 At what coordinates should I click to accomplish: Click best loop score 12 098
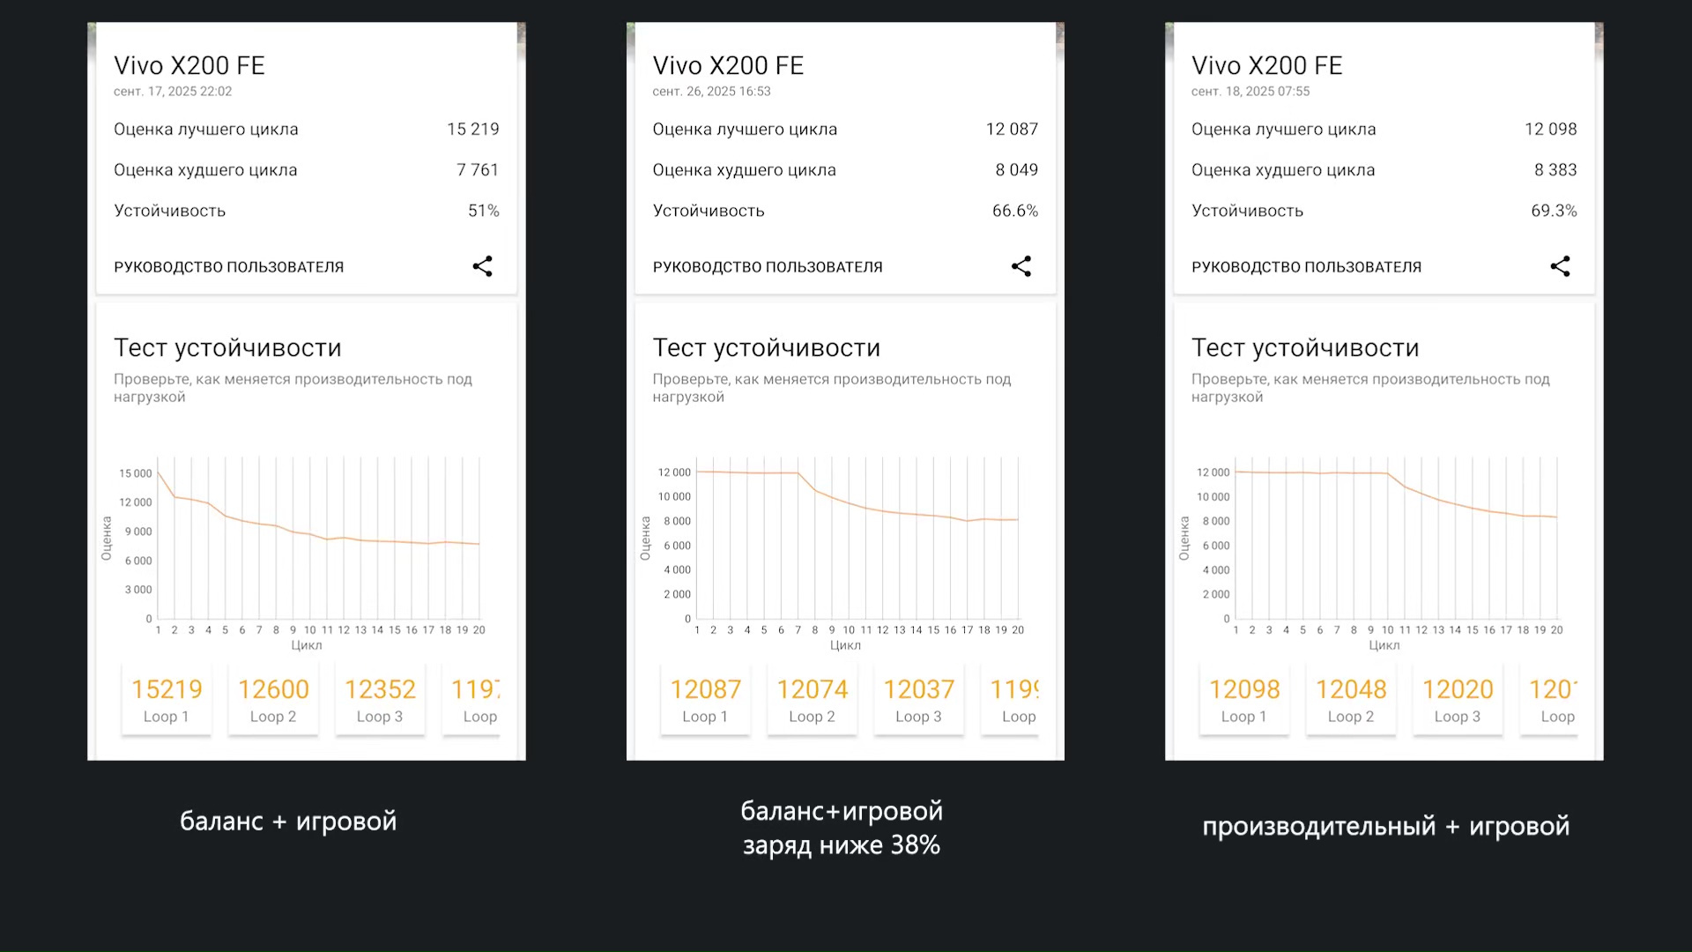1550,129
